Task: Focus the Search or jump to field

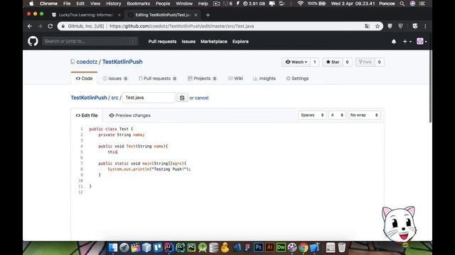Action: 90,41
